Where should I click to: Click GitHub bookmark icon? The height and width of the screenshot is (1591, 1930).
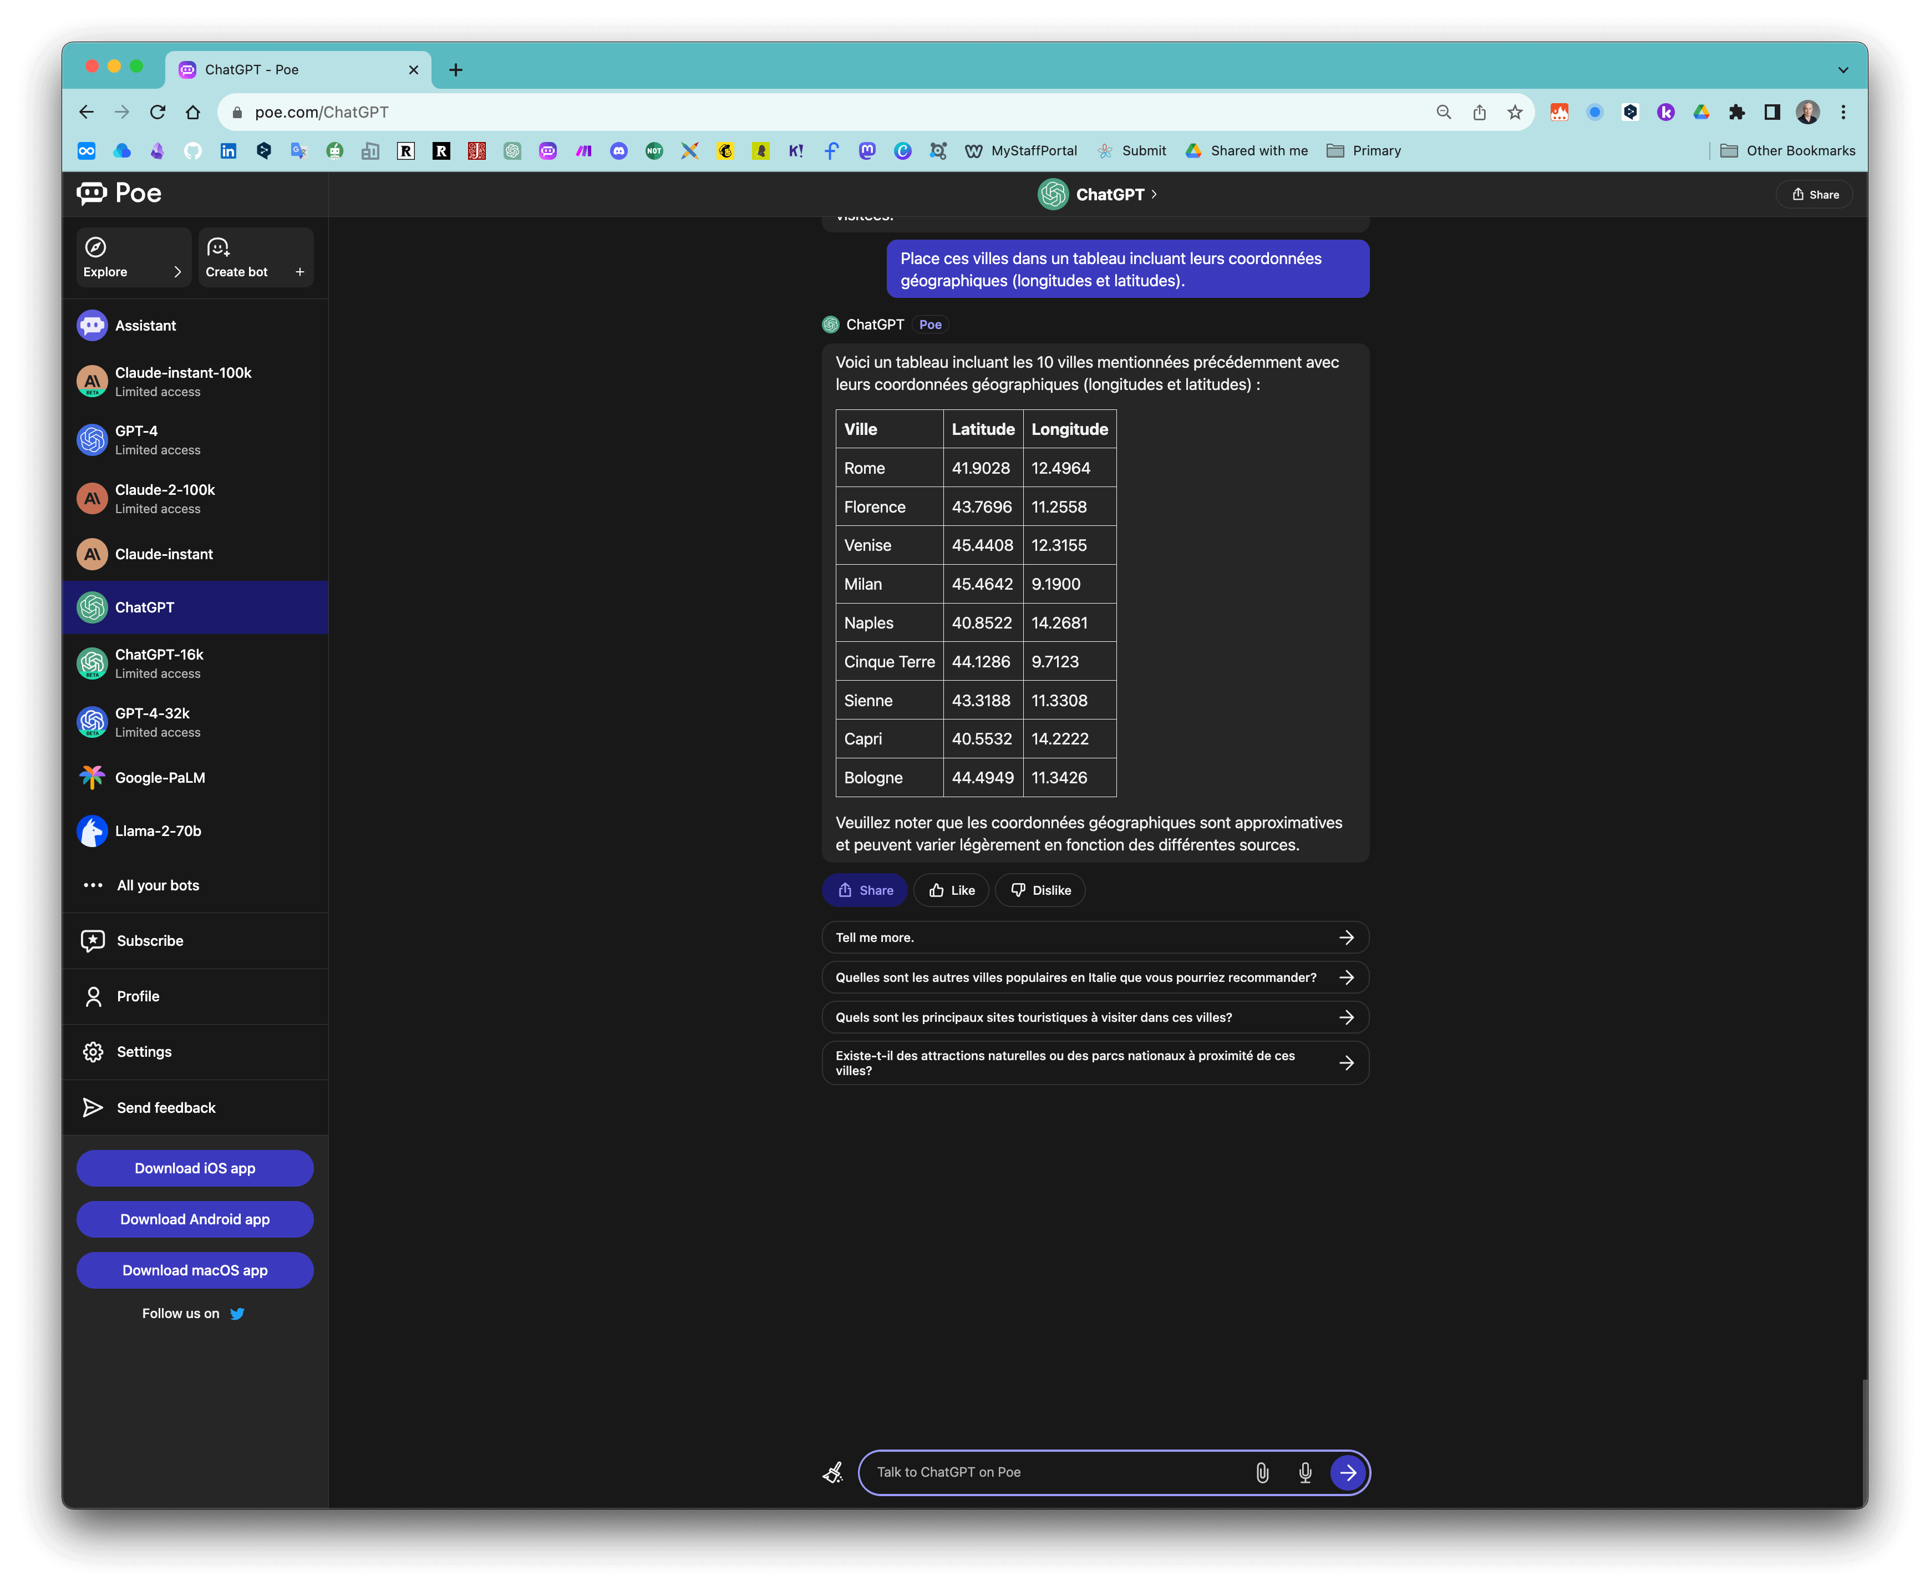coord(193,151)
